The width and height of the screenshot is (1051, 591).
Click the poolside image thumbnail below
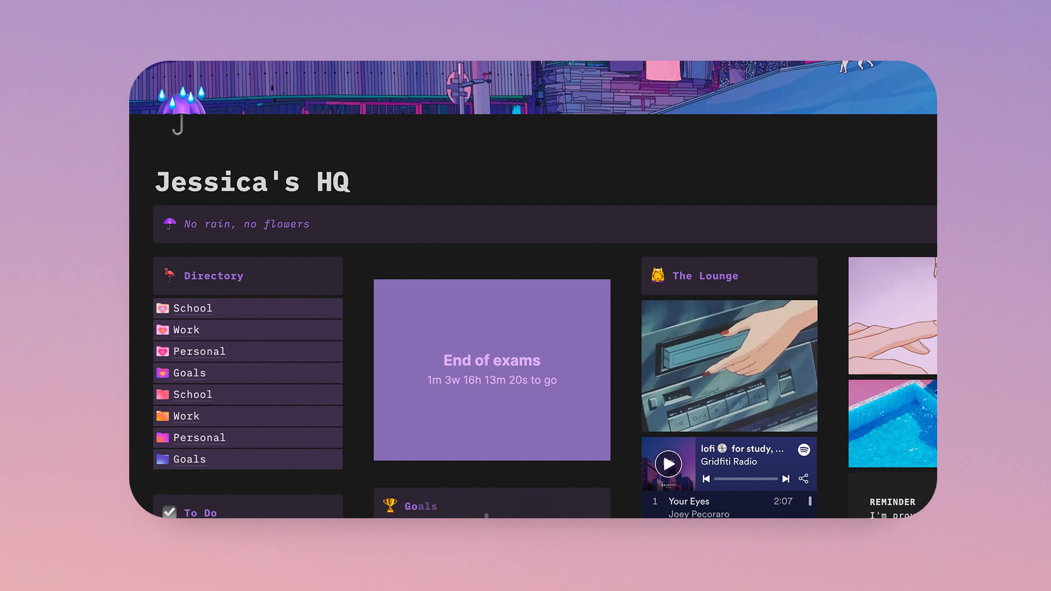click(x=893, y=425)
